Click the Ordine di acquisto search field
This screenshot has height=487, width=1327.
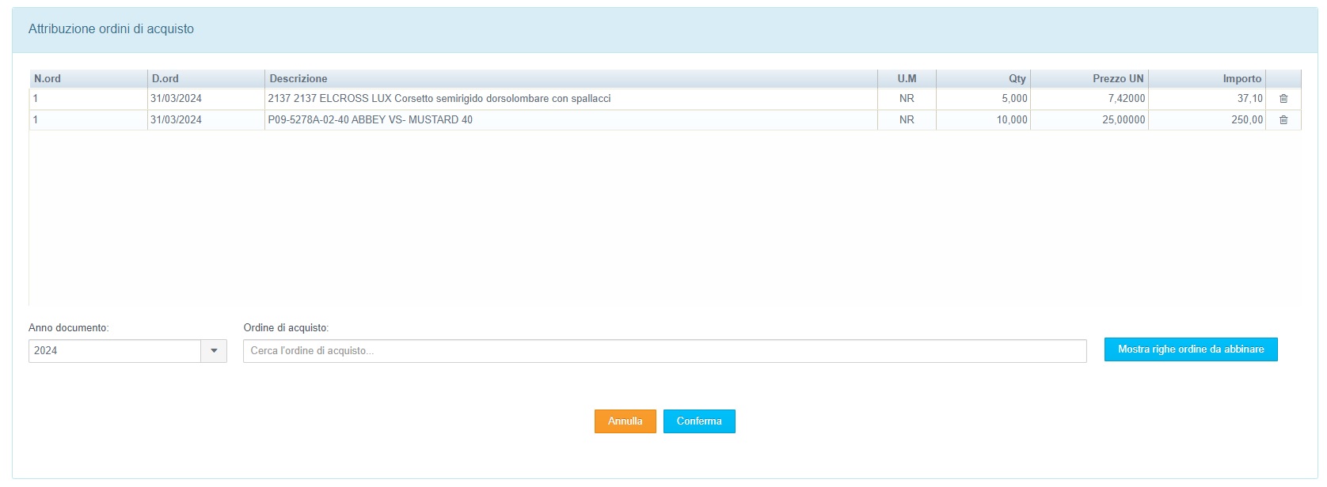[664, 351]
